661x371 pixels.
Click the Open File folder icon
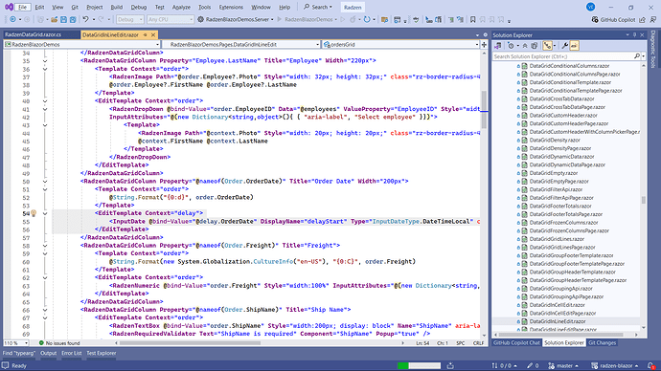pos(55,19)
